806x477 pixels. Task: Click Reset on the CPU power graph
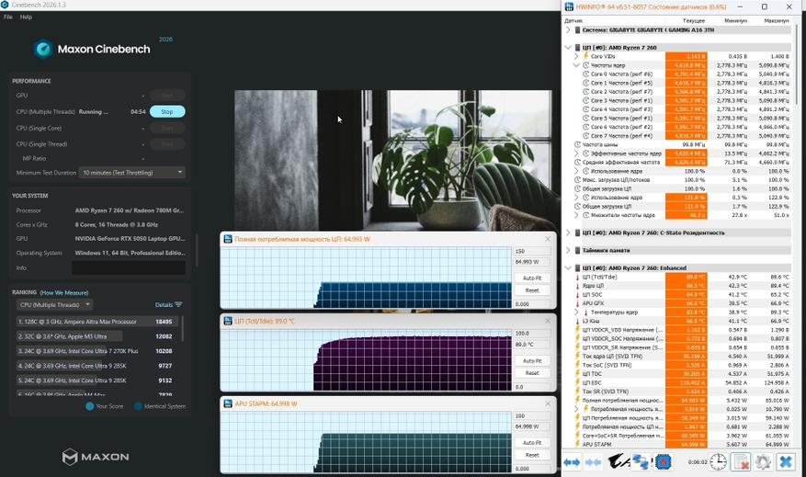pyautogui.click(x=532, y=290)
